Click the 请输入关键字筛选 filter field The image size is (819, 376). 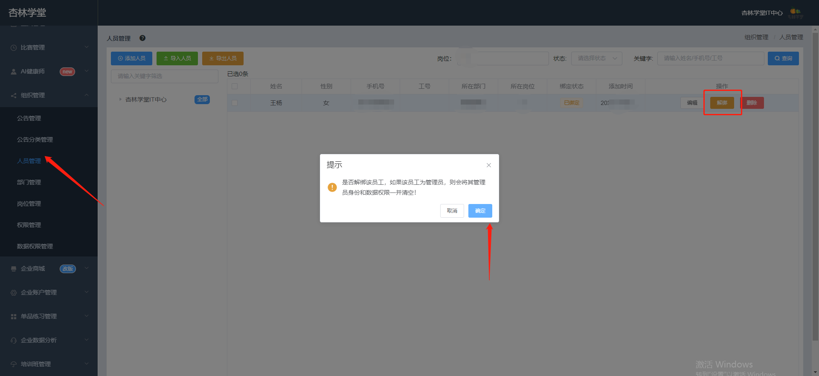coord(165,76)
